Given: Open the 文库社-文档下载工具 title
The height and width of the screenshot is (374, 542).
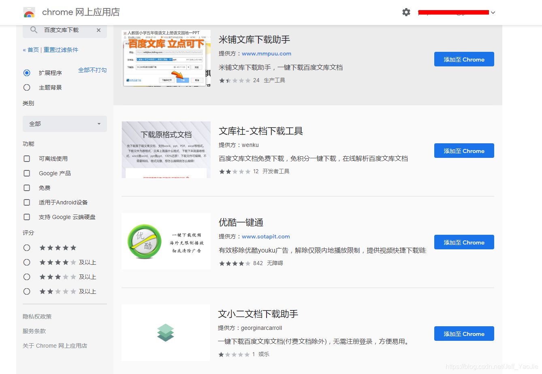Looking at the screenshot, I should [261, 131].
